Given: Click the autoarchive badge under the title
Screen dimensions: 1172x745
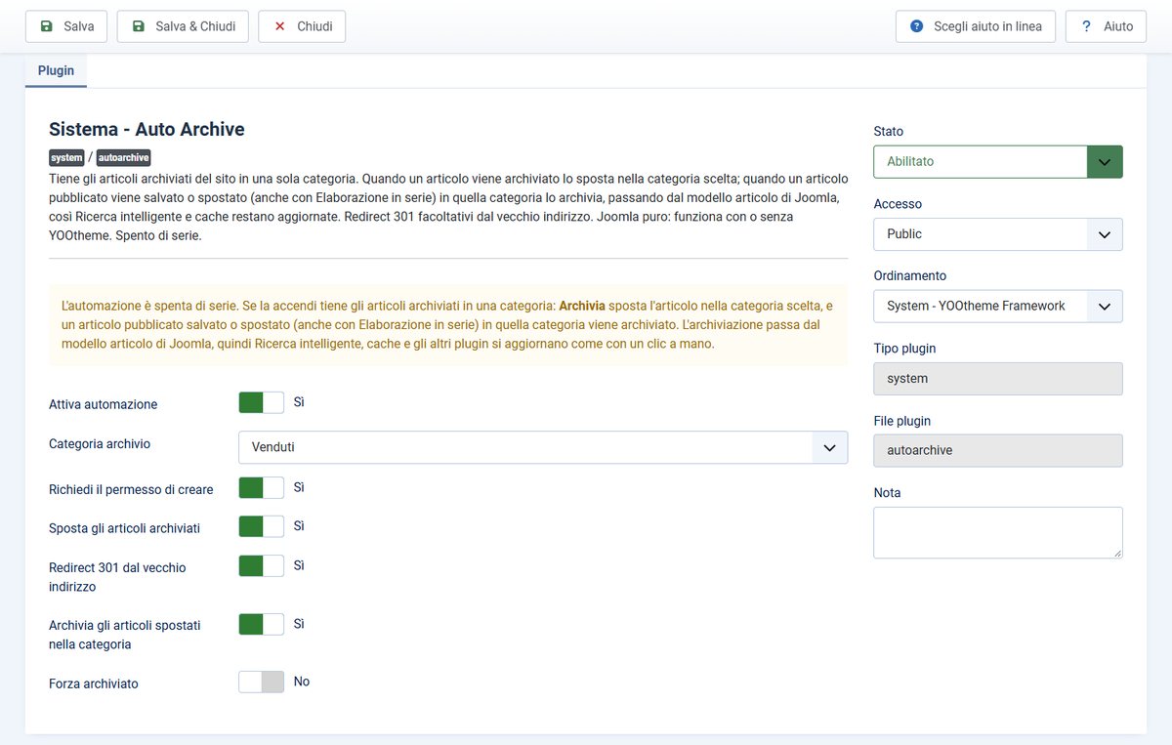Looking at the screenshot, I should click(x=124, y=157).
